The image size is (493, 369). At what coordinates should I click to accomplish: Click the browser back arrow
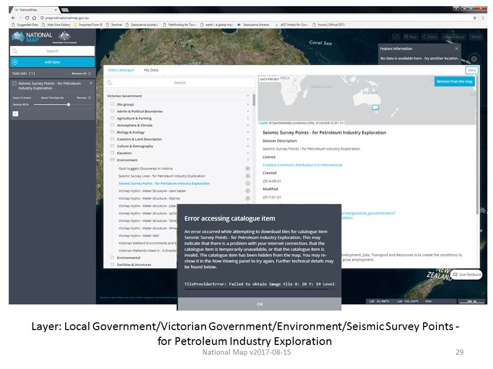[13, 18]
